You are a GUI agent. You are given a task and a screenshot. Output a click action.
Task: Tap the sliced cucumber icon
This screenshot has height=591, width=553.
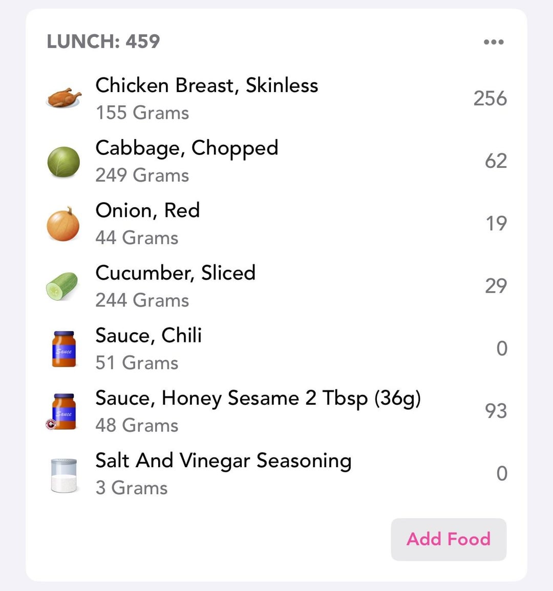click(x=62, y=286)
